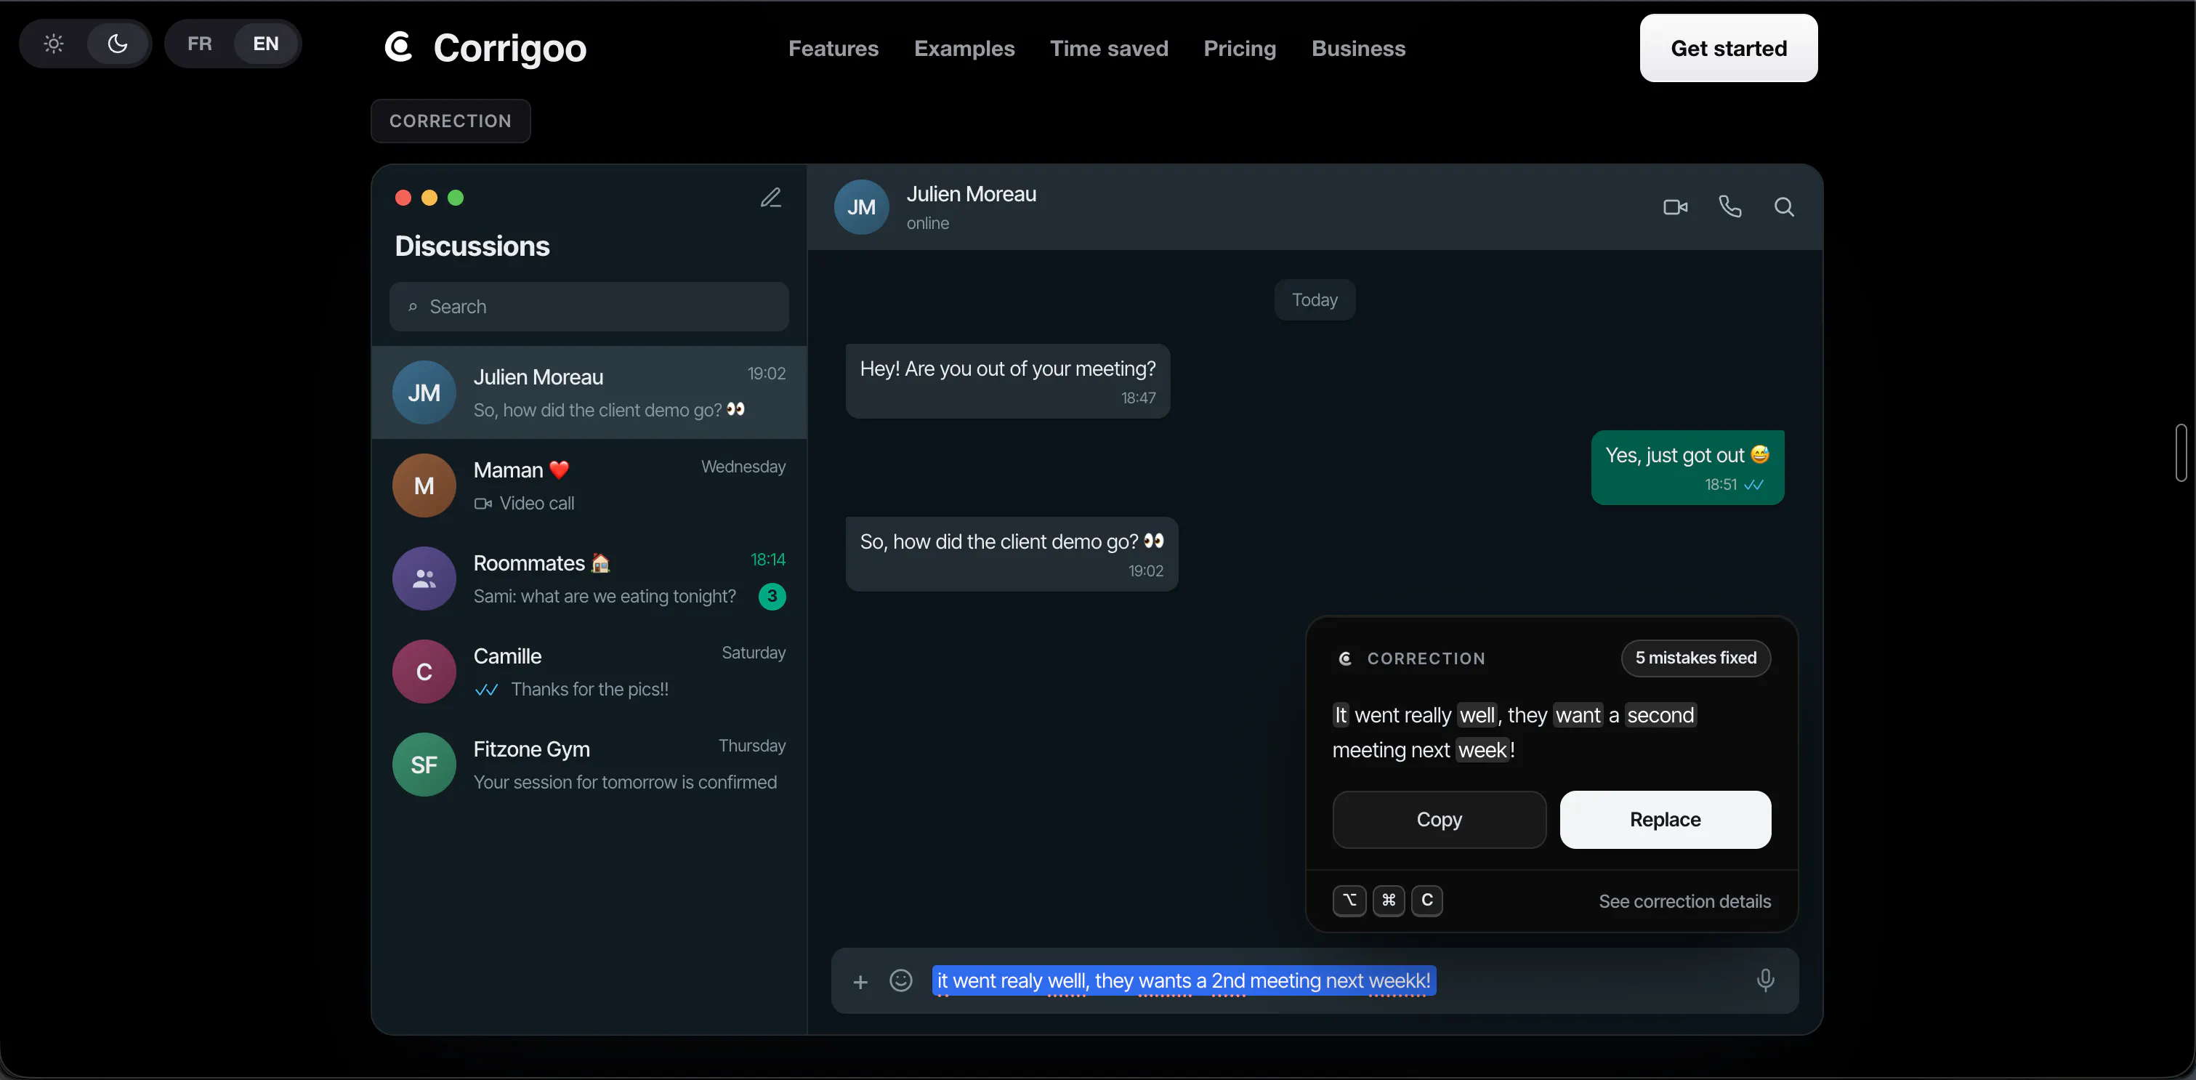This screenshot has width=2196, height=1080.
Task: Click the Replace button
Action: [x=1665, y=819]
